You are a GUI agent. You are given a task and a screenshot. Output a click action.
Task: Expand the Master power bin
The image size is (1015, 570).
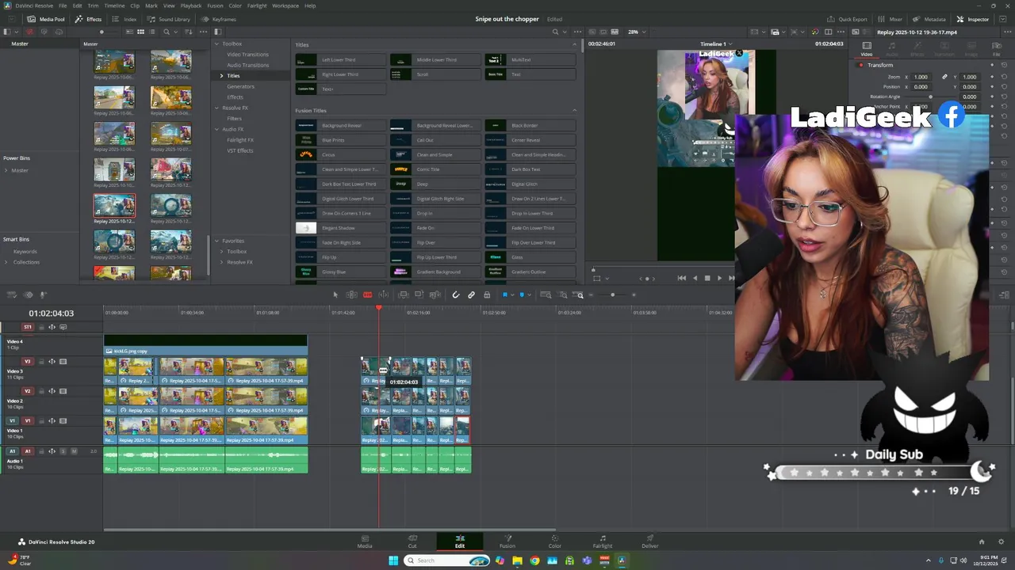tap(6, 170)
